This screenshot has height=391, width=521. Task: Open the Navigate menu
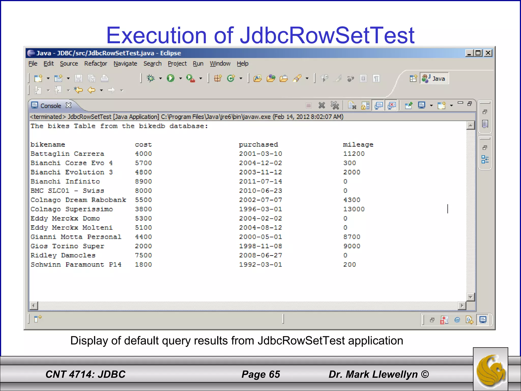pyautogui.click(x=125, y=64)
